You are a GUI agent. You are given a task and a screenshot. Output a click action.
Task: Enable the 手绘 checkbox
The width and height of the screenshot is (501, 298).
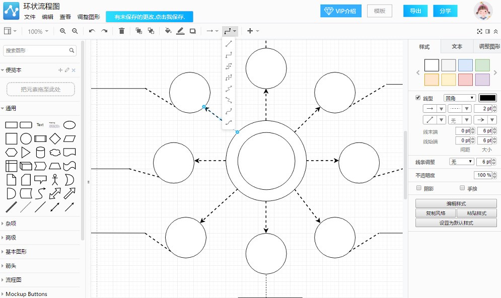(x=462, y=188)
